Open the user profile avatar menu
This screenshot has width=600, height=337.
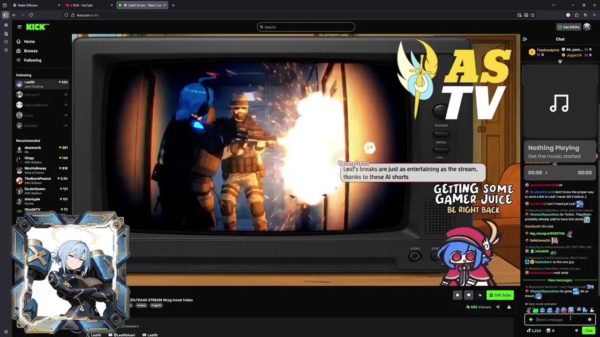(x=587, y=27)
